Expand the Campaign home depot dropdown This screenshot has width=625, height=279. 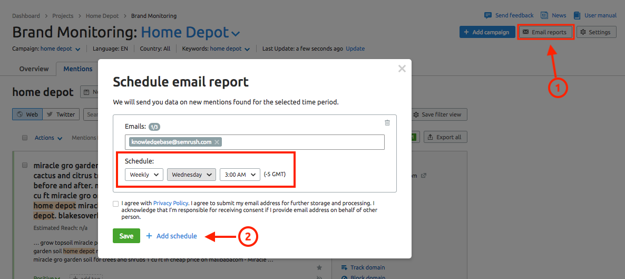click(x=77, y=49)
